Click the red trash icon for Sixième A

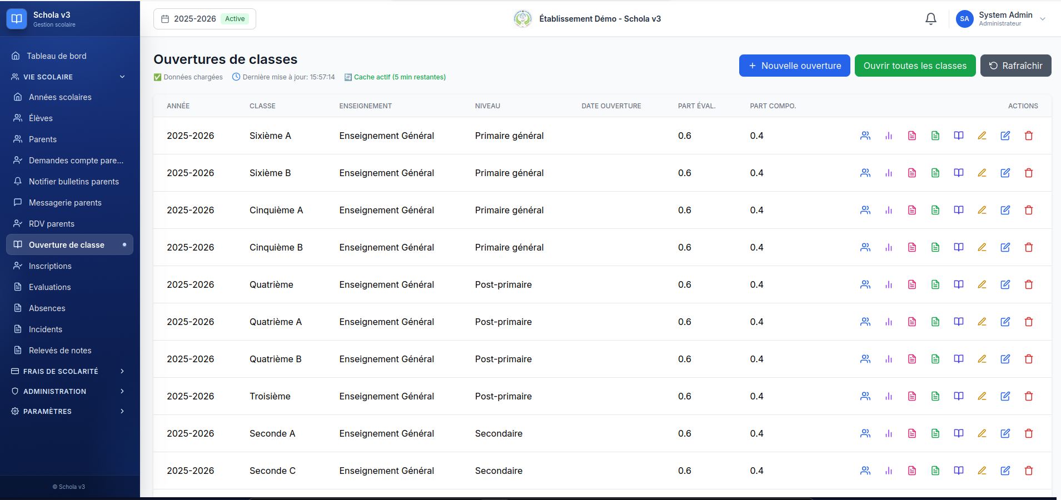[1029, 136]
